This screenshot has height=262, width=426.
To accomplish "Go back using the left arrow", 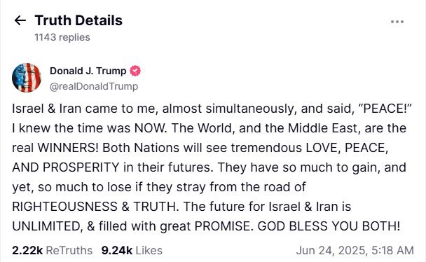I will click(20, 20).
